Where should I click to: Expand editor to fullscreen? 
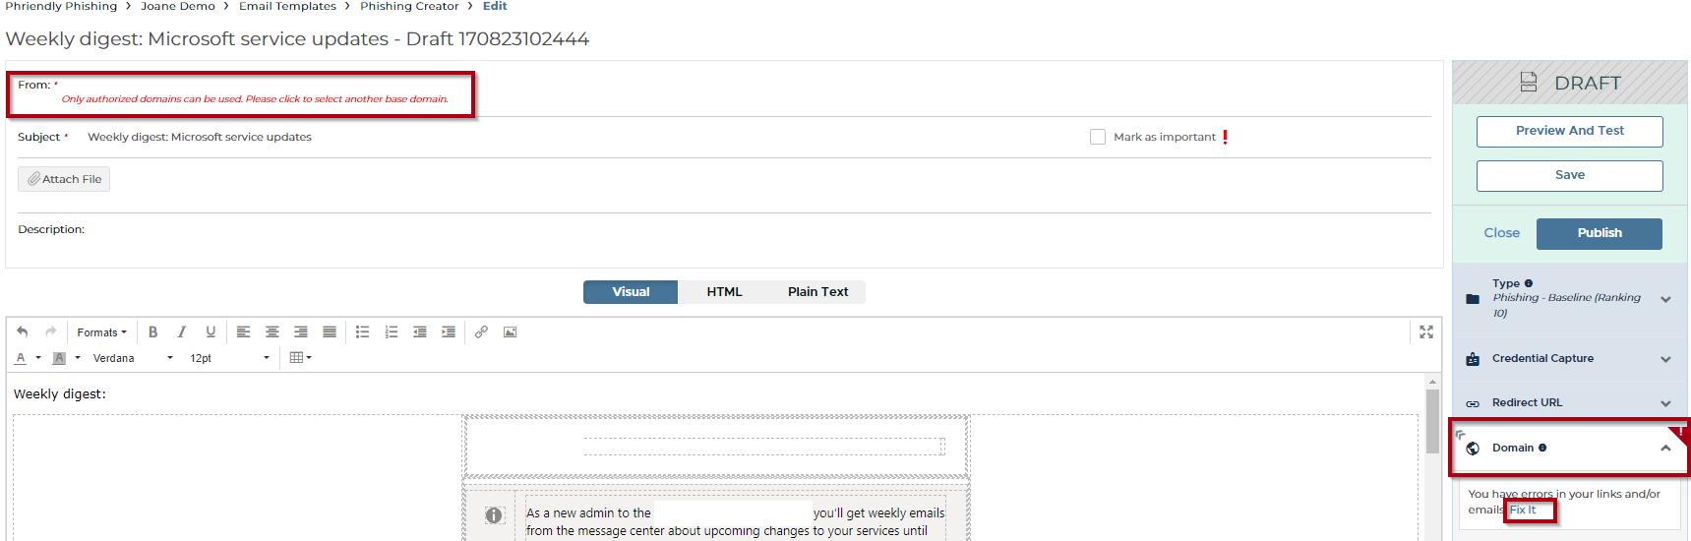pyautogui.click(x=1426, y=332)
